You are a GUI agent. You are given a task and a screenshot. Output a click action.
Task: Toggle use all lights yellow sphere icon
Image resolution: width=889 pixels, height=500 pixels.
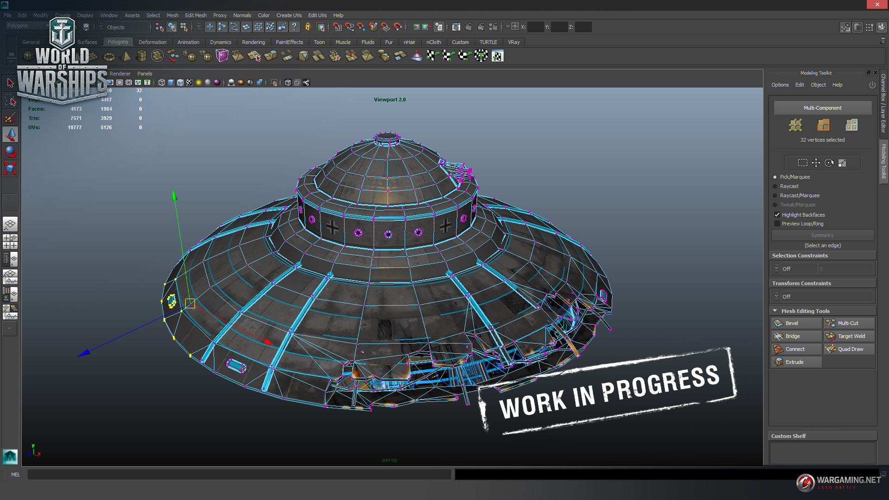coord(199,82)
